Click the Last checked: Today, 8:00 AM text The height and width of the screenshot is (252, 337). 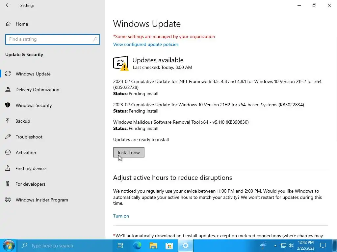click(x=163, y=67)
